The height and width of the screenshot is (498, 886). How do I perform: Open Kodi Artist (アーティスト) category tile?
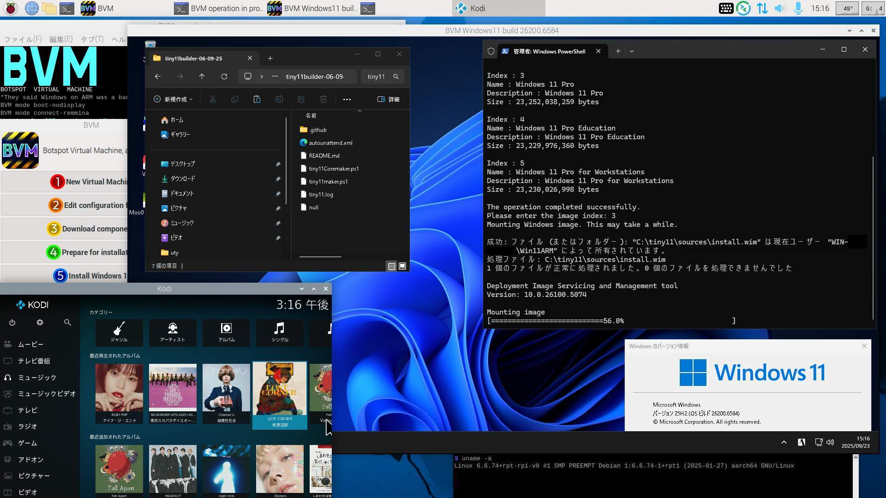(173, 332)
